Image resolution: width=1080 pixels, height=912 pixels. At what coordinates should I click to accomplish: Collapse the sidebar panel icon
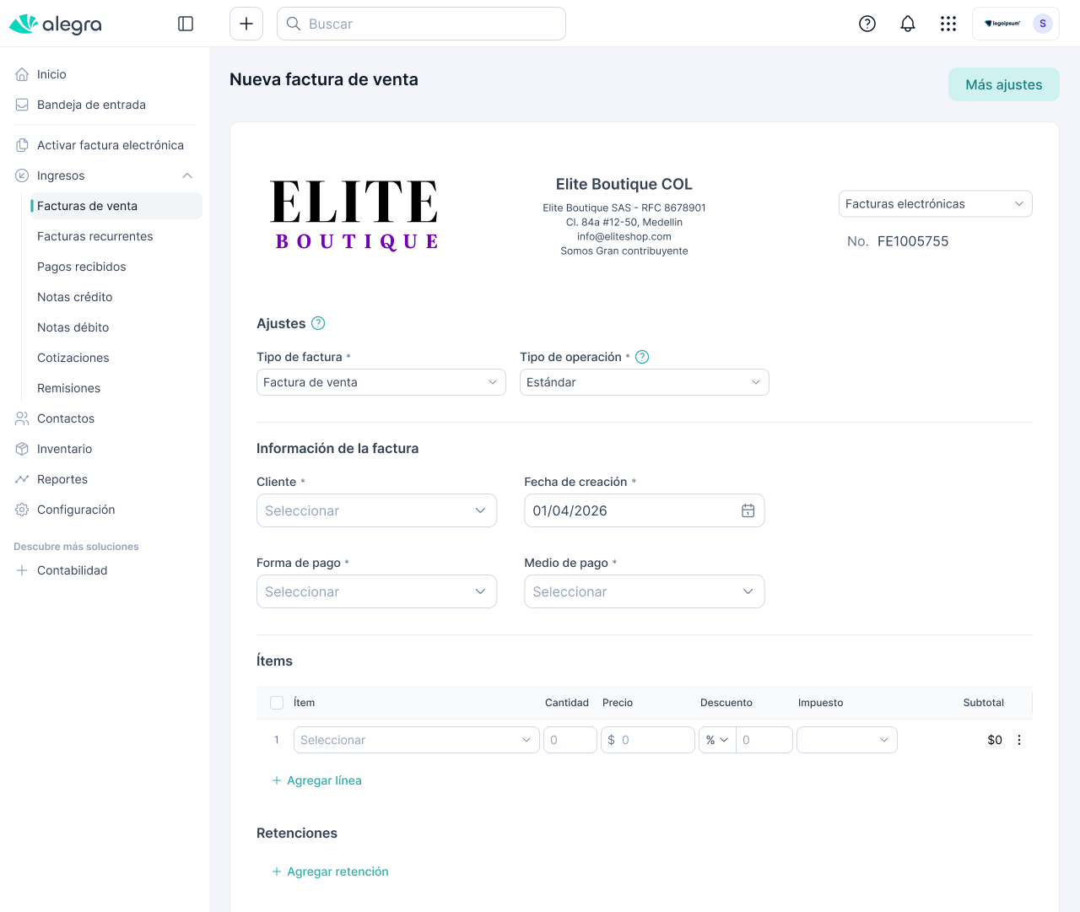click(x=186, y=24)
